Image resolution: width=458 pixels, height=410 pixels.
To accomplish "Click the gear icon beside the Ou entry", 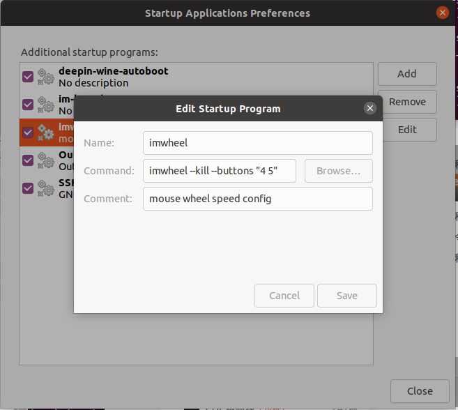I will [46, 160].
